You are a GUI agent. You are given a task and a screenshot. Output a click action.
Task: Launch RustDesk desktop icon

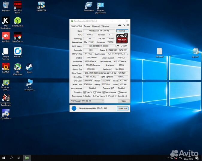coord(18,52)
